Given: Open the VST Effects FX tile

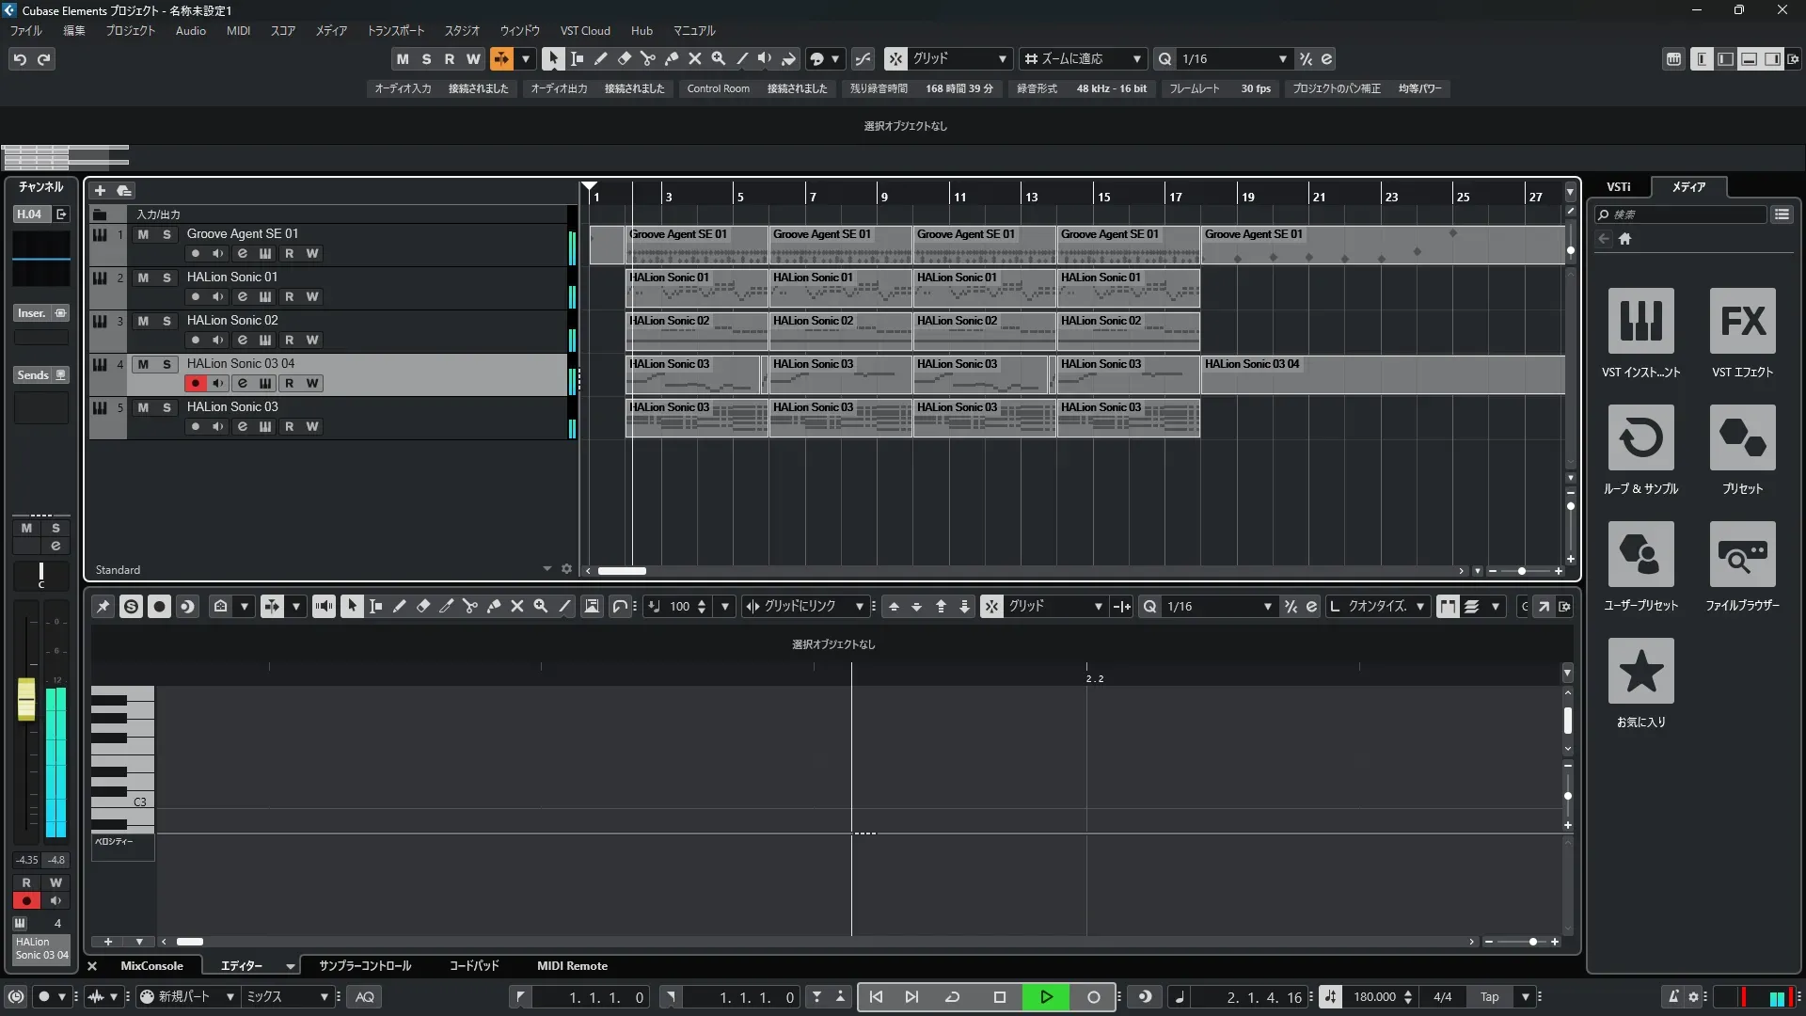Looking at the screenshot, I should coord(1742,322).
